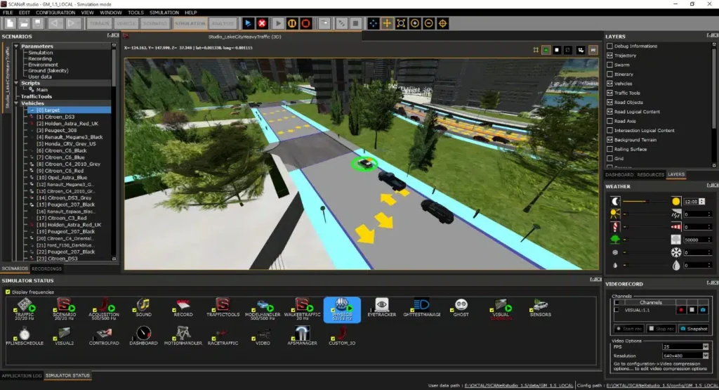This screenshot has width=719, height=390.
Task: Open the FILE menu
Action: pyautogui.click(x=8, y=13)
